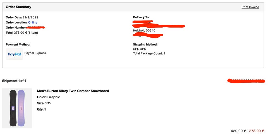Image resolution: width=268 pixels, height=138 pixels.
Task: Click the Order Number label
Action: 16,28
